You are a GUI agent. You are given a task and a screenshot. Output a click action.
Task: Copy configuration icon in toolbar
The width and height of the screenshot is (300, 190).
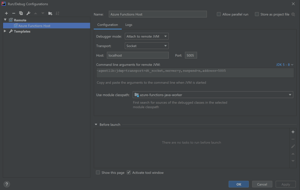(21, 13)
